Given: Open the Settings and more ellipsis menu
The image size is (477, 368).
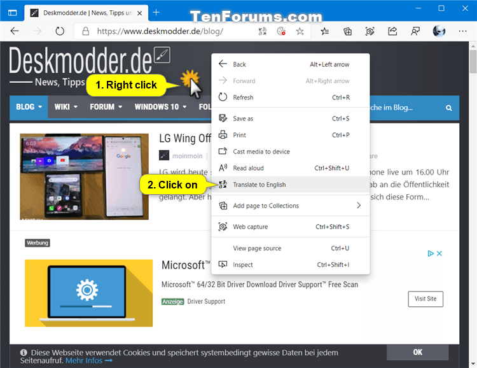Looking at the screenshot, I should pos(463,31).
